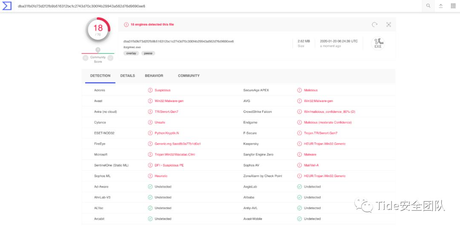Open the BEHAVIOR tab
The height and width of the screenshot is (226, 460).
[x=154, y=76]
